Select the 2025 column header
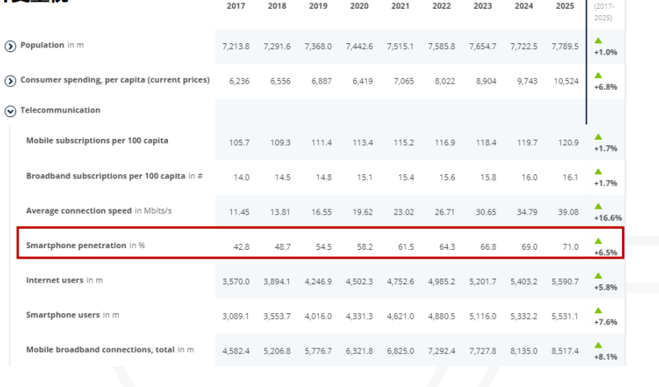659x387 pixels. [x=565, y=6]
